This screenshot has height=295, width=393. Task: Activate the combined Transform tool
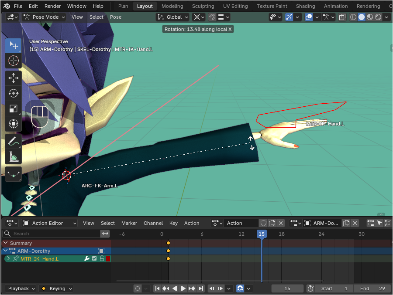13,124
